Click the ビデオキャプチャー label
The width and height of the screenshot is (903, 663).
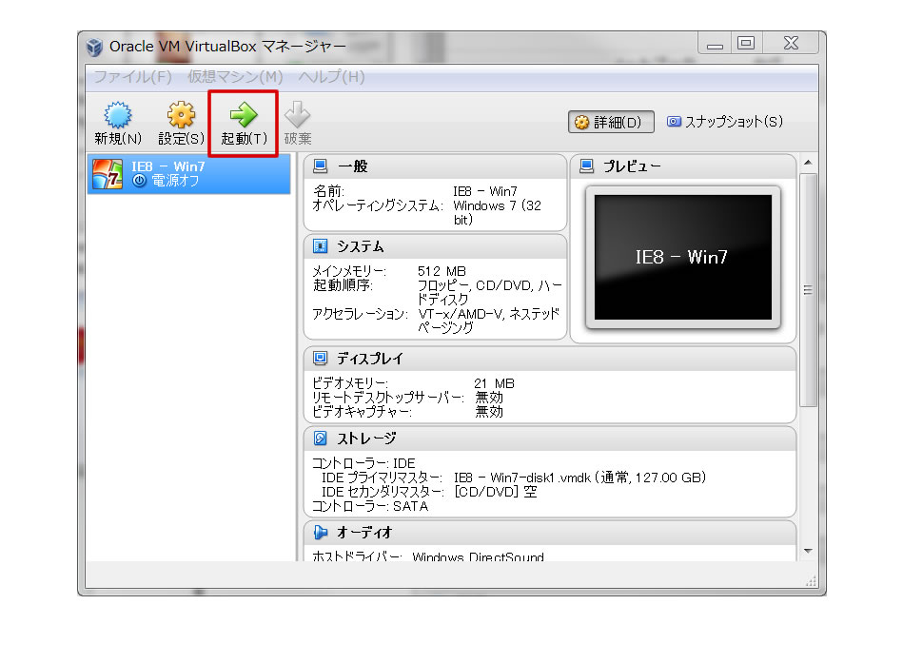coord(361,412)
